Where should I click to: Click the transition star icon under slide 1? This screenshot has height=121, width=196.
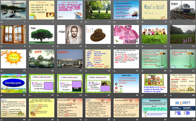coord(2,22)
